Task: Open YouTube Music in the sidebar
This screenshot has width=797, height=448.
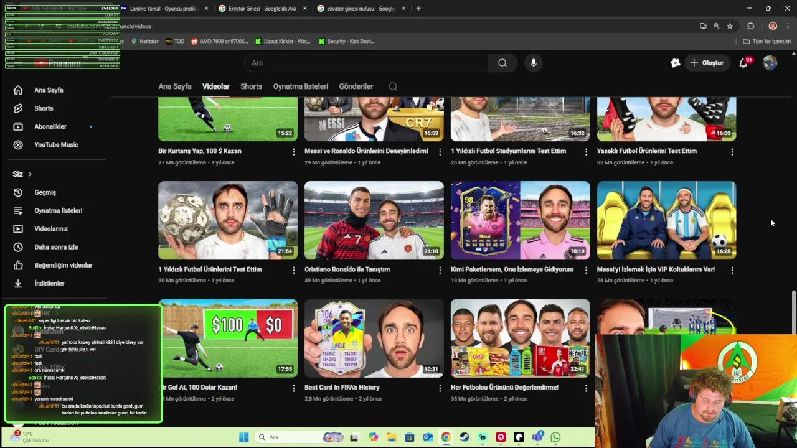Action: point(56,145)
